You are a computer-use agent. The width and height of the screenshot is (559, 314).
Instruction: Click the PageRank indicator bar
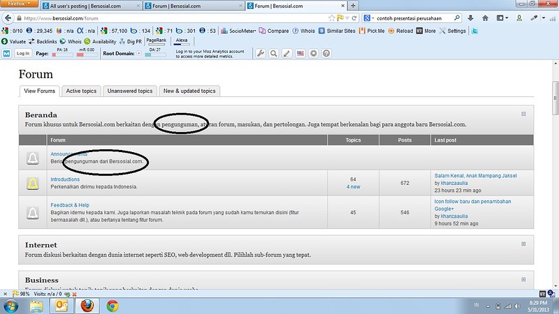pyautogui.click(x=156, y=42)
